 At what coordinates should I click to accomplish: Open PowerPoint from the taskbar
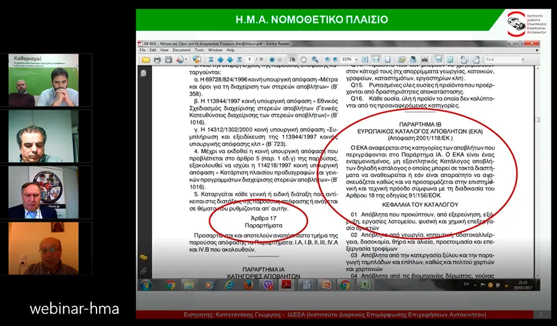tap(326, 285)
